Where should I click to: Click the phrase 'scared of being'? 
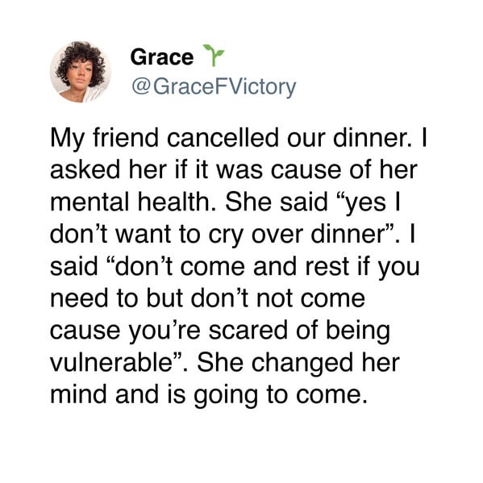[x=299, y=331]
